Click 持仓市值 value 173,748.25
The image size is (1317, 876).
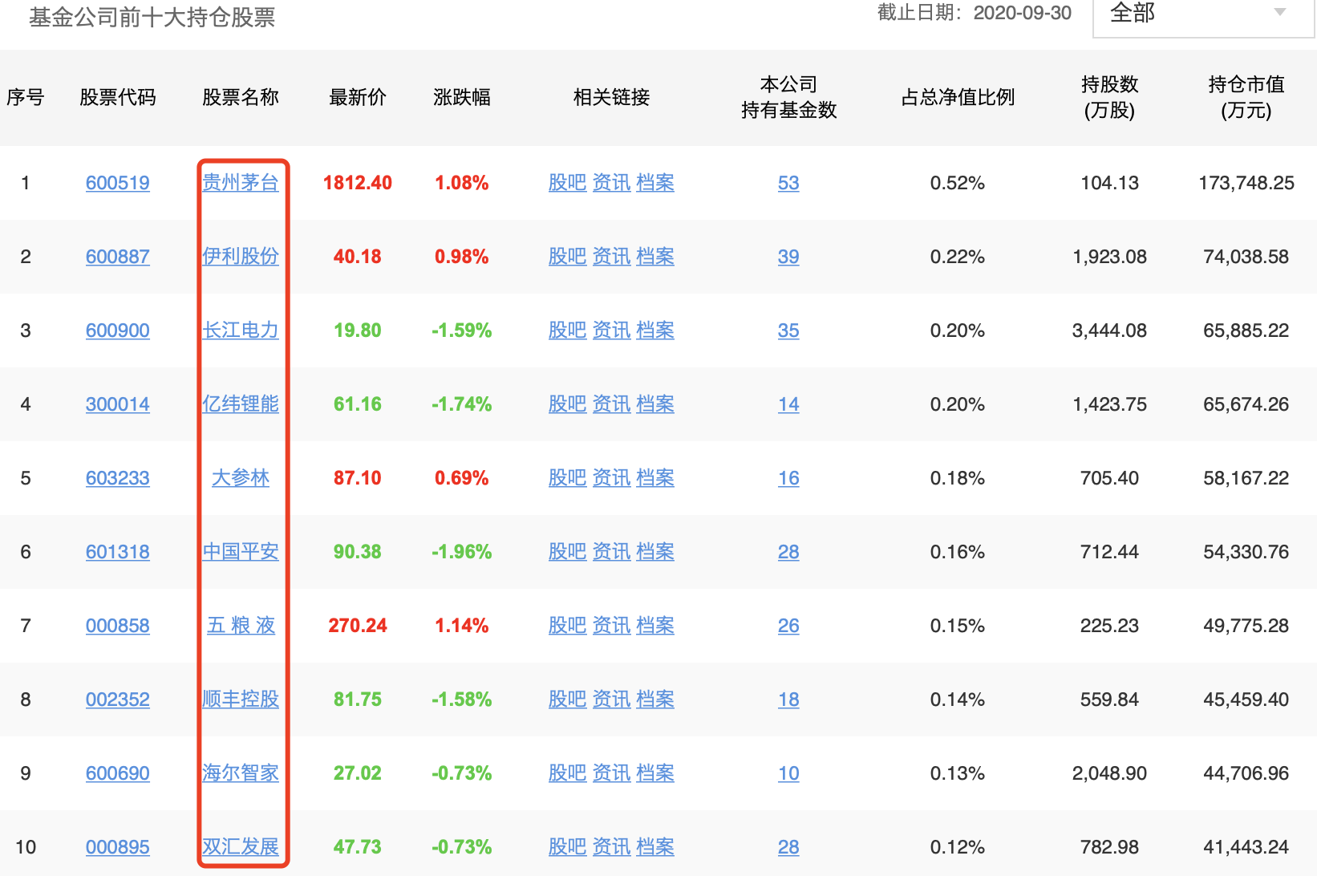tap(1246, 183)
